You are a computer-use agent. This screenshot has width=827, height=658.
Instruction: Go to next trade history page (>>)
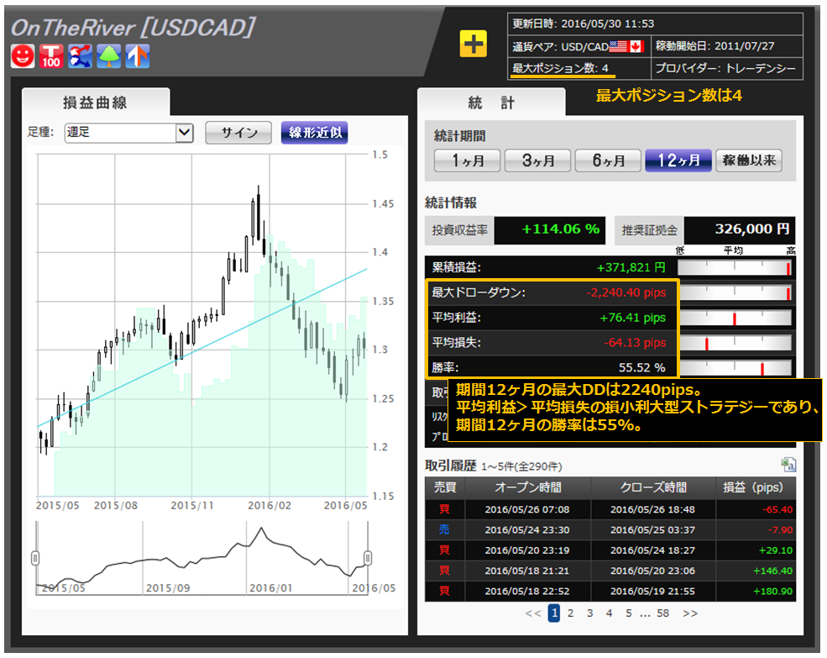tap(690, 613)
